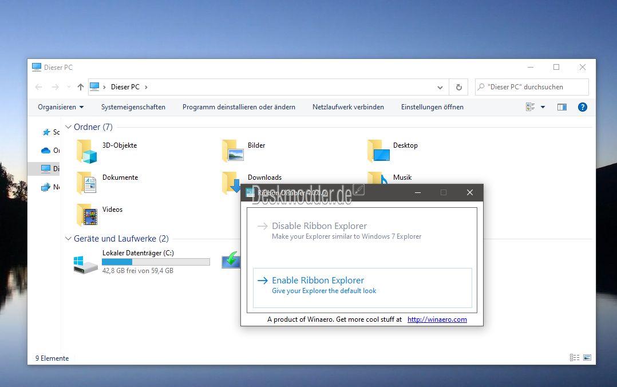The width and height of the screenshot is (617, 387).
Task: Open the Organisieren dropdown menu
Action: tap(61, 107)
